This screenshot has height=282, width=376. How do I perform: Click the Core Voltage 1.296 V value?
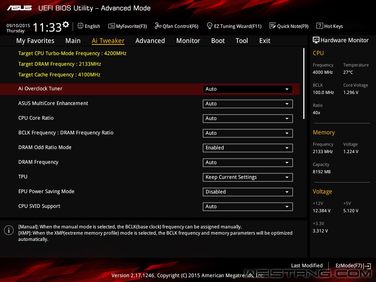(351, 92)
